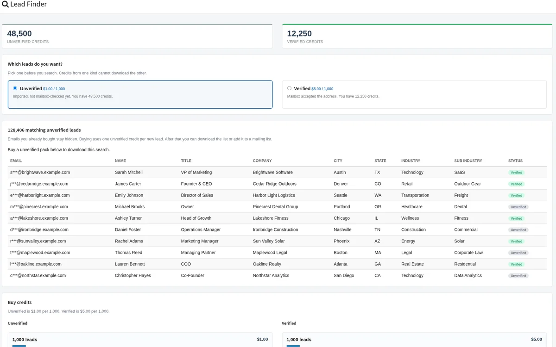Click the name Ashley Turner
556x347 pixels.
click(x=128, y=218)
